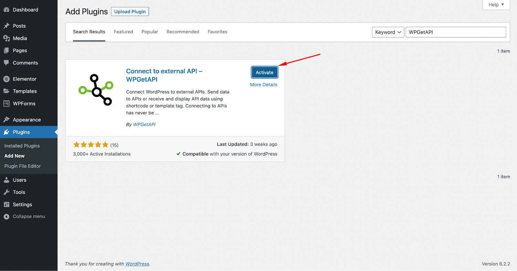Viewport: 517px width, 271px height.
Task: Activate the WPGetAPI plugin
Action: 265,73
